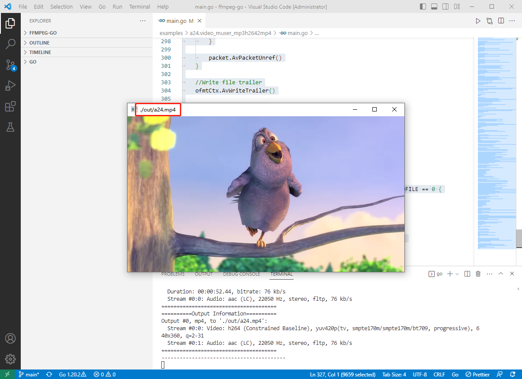This screenshot has width=522, height=379.
Task: Open terminal panel More Actions ellipsis
Action: 490,274
